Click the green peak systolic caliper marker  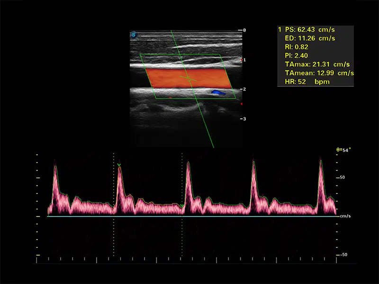click(119, 165)
